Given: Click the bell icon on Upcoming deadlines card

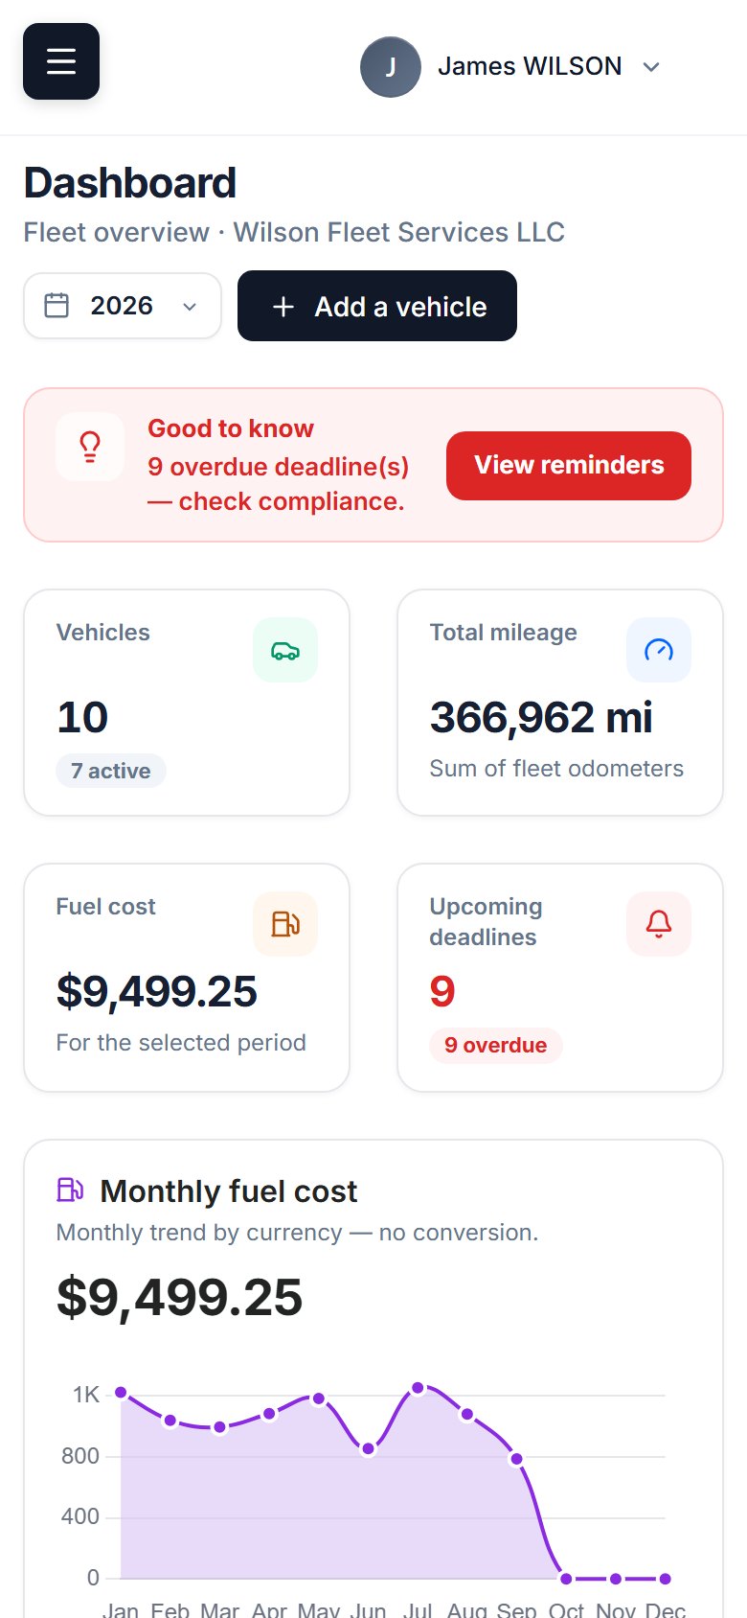Looking at the screenshot, I should pos(659,924).
